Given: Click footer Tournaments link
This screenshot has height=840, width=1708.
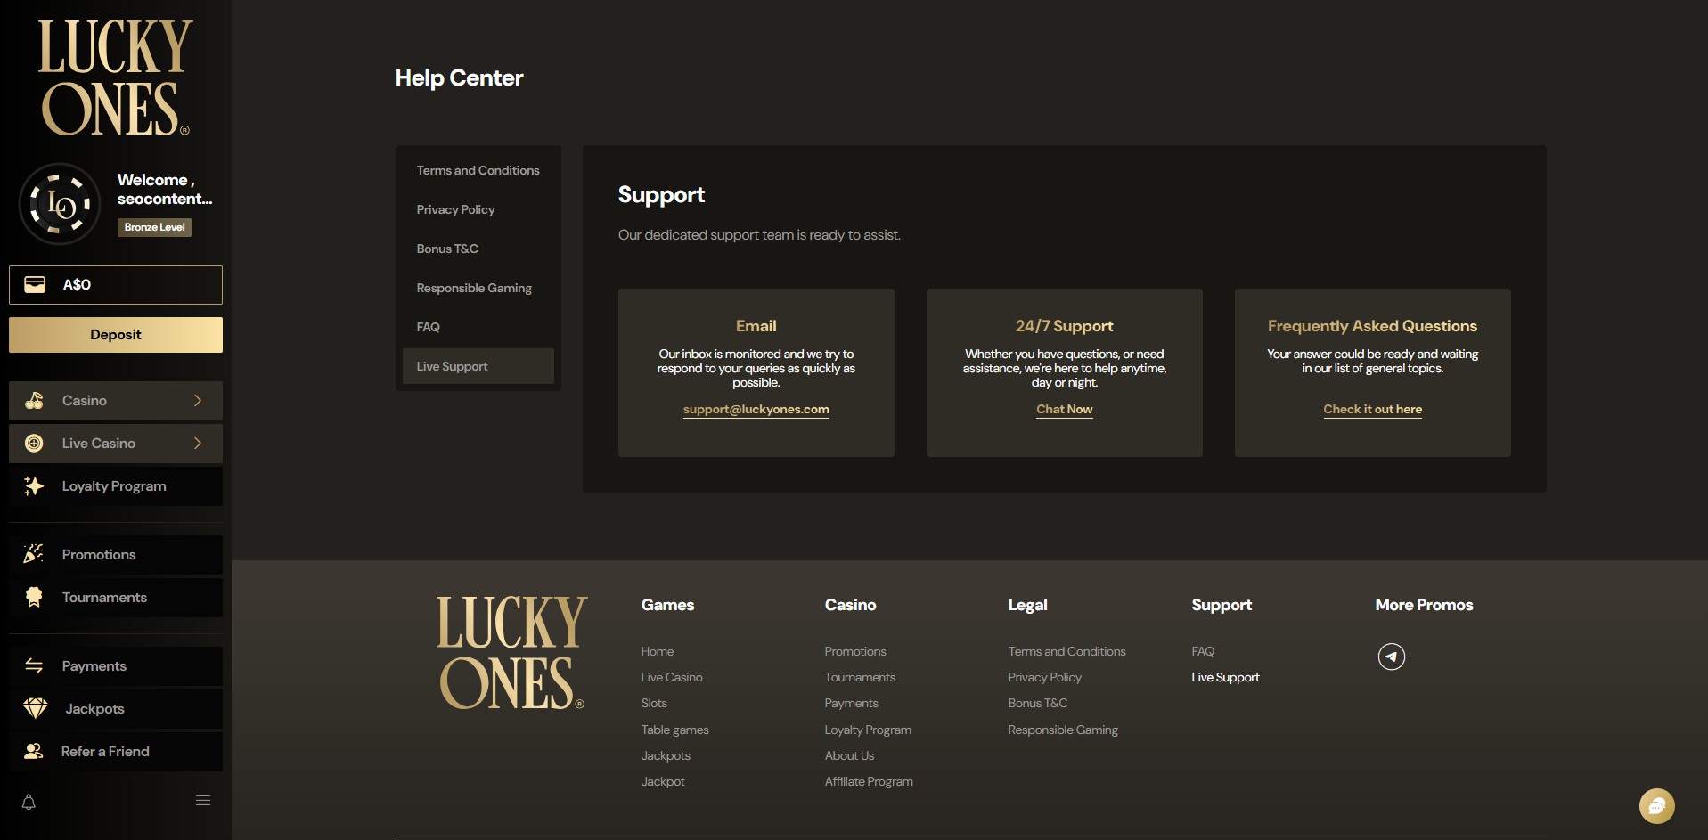Looking at the screenshot, I should coord(860,677).
